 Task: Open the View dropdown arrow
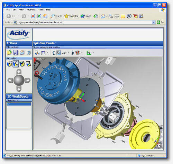69,53
